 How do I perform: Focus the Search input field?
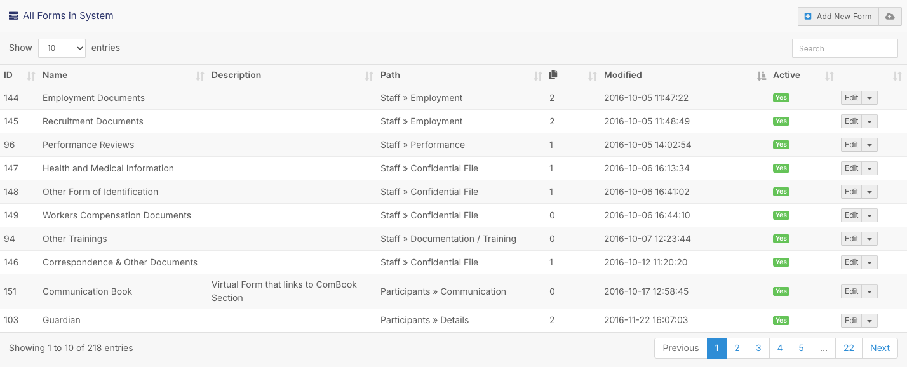pyautogui.click(x=845, y=48)
